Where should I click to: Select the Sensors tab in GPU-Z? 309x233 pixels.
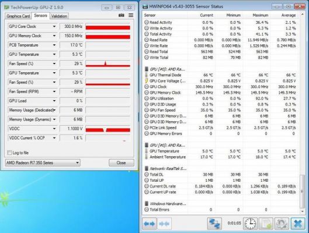tap(40, 16)
